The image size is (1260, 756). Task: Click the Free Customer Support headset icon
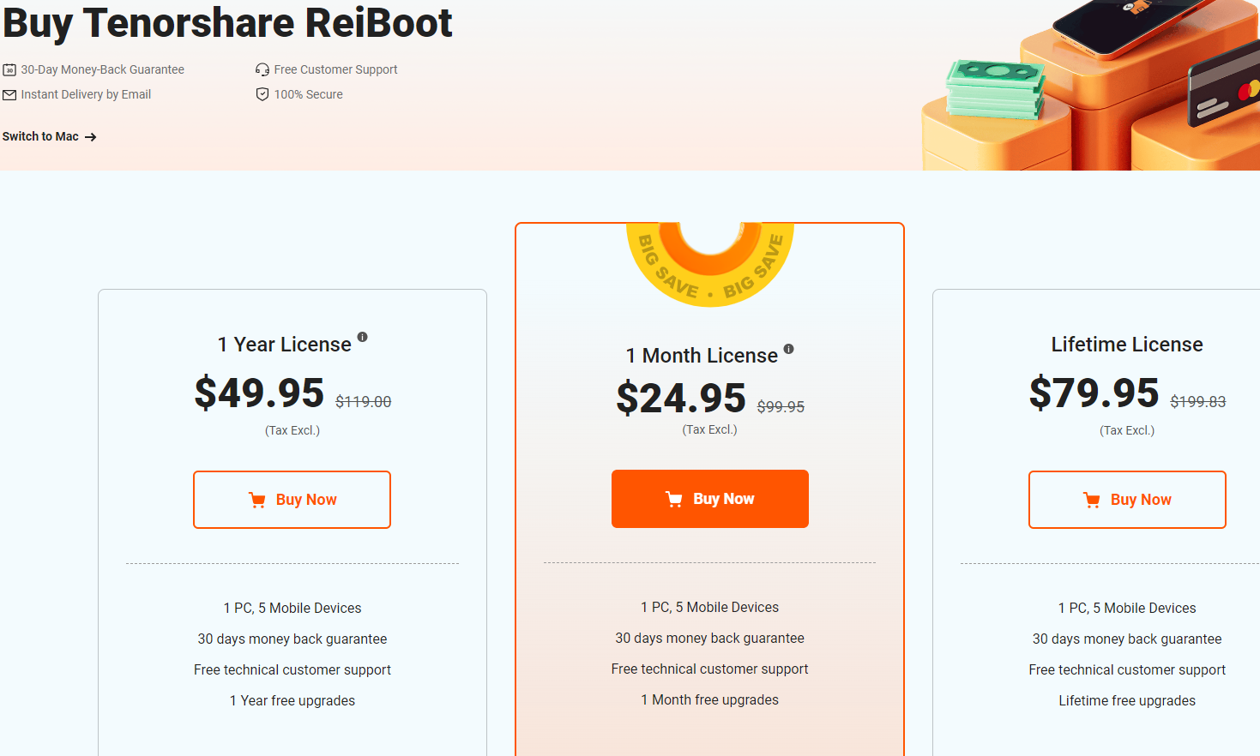262,69
